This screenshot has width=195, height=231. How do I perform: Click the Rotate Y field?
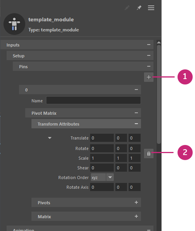[x=121, y=148]
